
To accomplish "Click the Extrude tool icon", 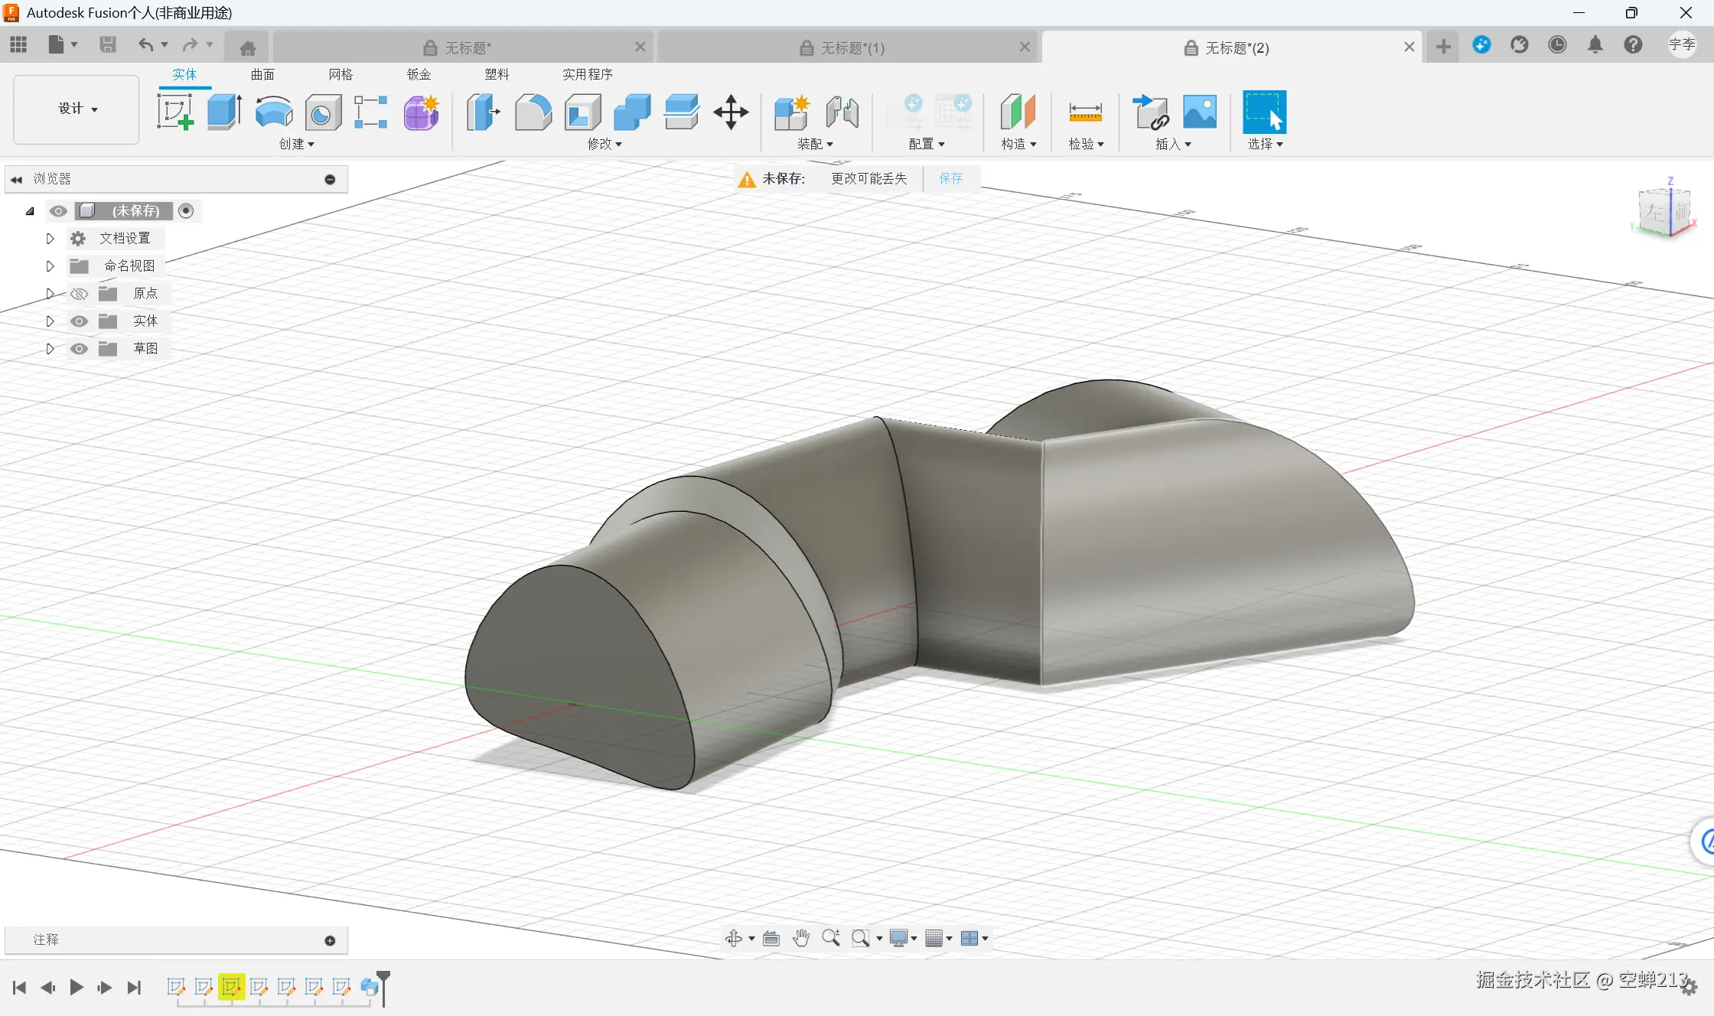I will click(x=225, y=112).
